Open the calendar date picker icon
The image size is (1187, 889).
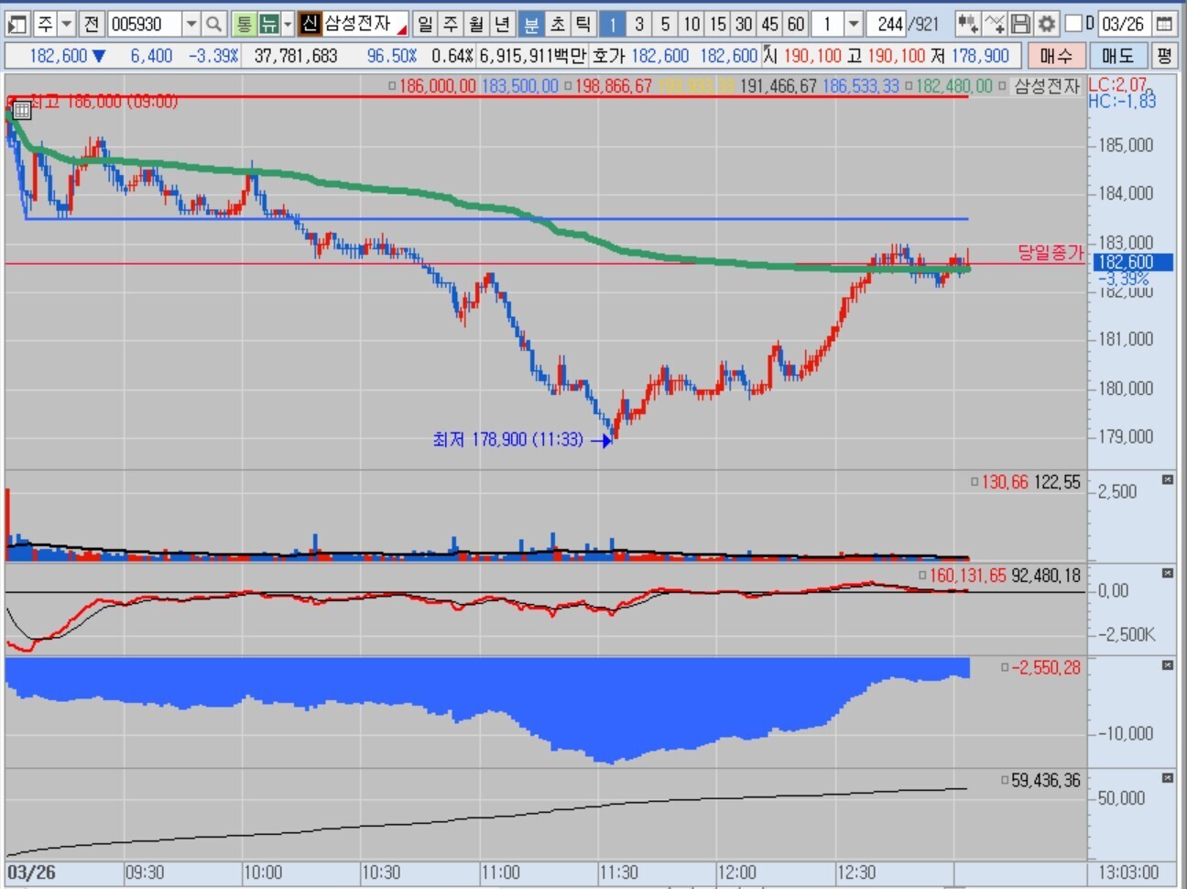(x=1164, y=24)
